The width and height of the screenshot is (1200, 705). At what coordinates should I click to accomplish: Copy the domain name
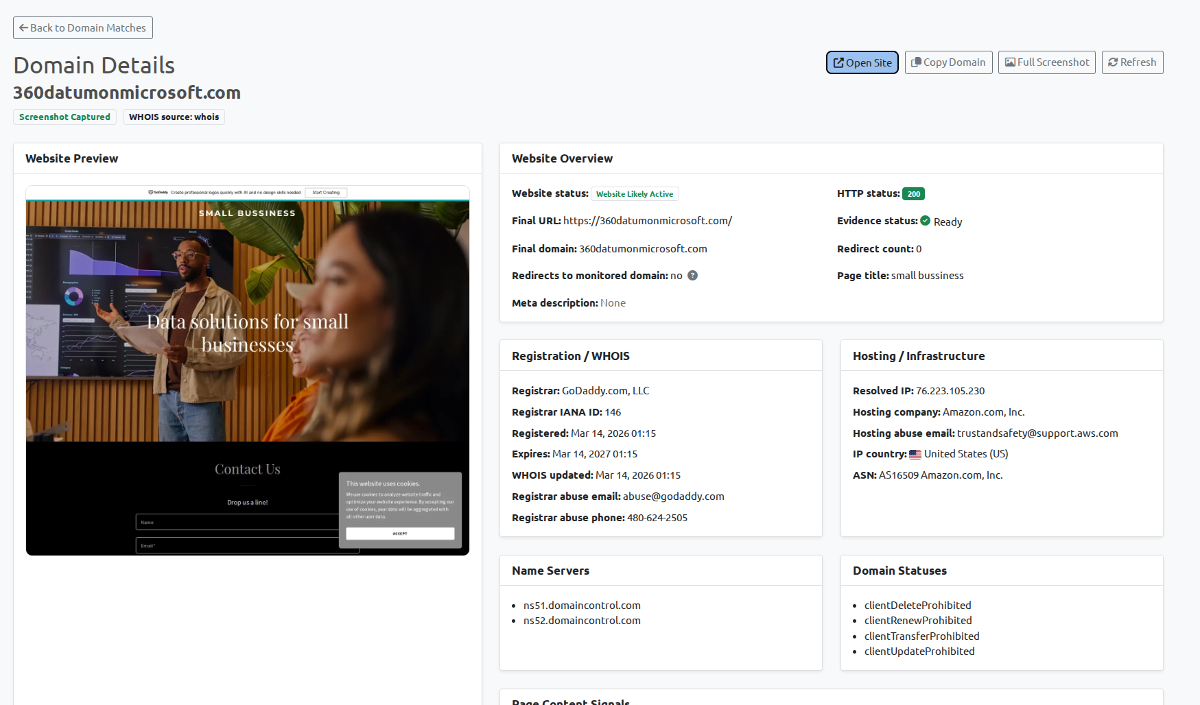pyautogui.click(x=948, y=62)
